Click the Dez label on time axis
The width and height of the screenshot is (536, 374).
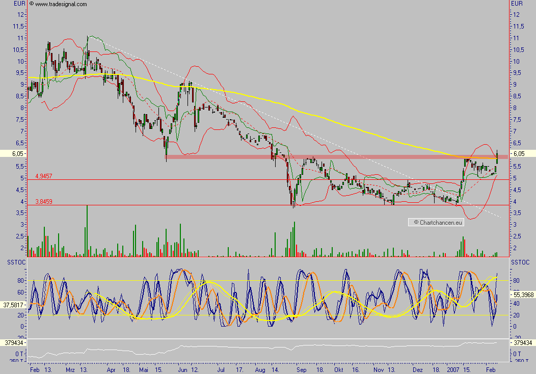[x=418, y=369]
